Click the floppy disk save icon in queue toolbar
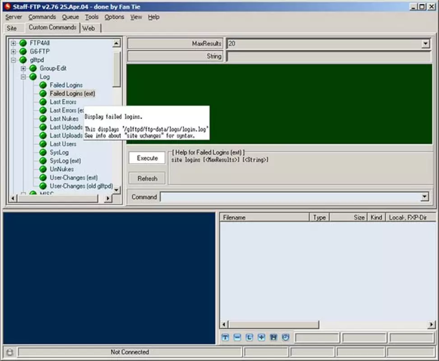Screen dimensions: 439x361 [273, 337]
